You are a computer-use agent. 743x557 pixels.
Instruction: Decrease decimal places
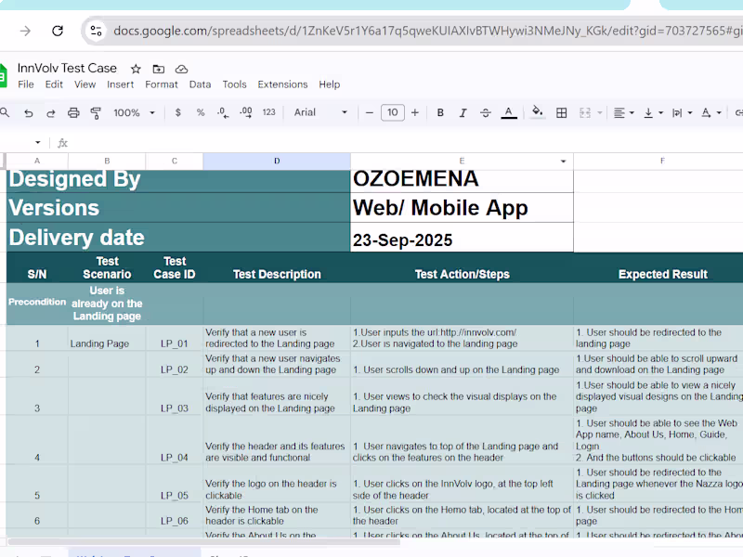click(223, 112)
